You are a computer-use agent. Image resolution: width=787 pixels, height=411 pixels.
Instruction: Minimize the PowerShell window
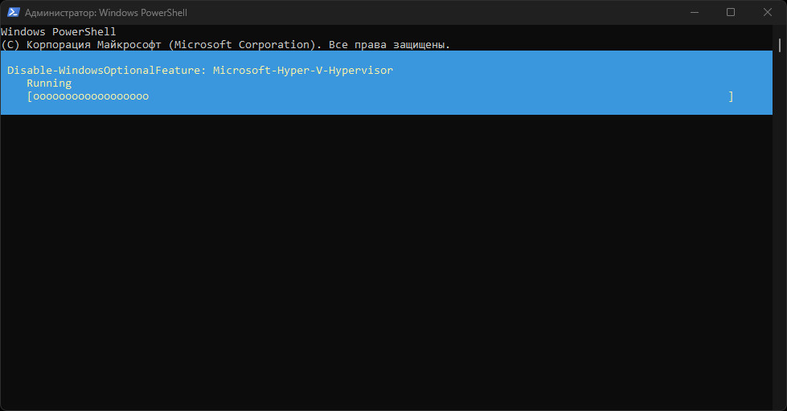click(x=695, y=12)
